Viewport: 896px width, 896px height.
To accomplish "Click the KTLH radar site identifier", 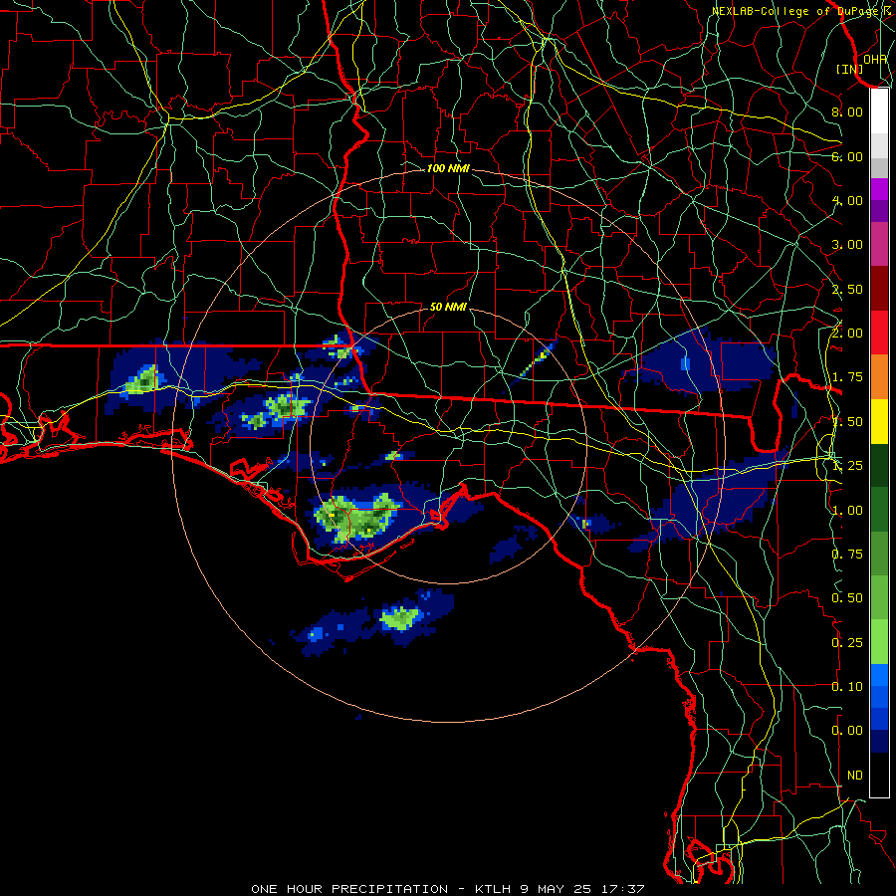I will coord(493,889).
